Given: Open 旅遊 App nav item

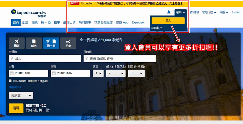Looking at the screenshot, I should 122,22.
